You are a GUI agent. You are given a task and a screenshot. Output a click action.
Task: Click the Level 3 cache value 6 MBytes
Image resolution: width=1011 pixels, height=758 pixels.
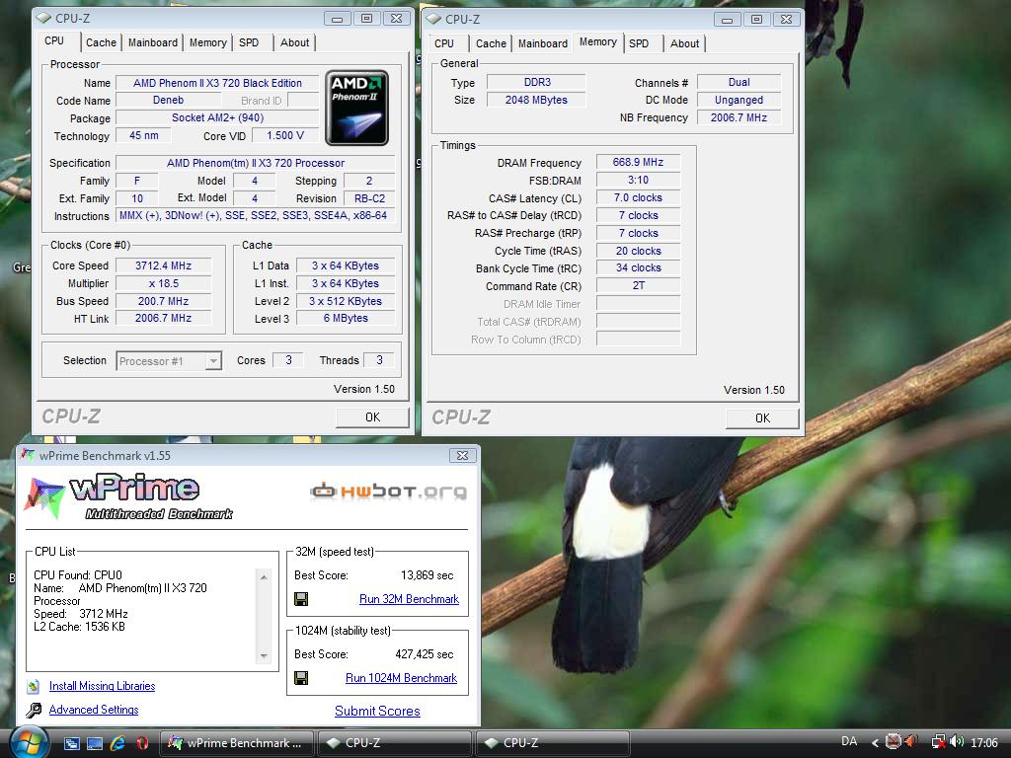pos(346,319)
